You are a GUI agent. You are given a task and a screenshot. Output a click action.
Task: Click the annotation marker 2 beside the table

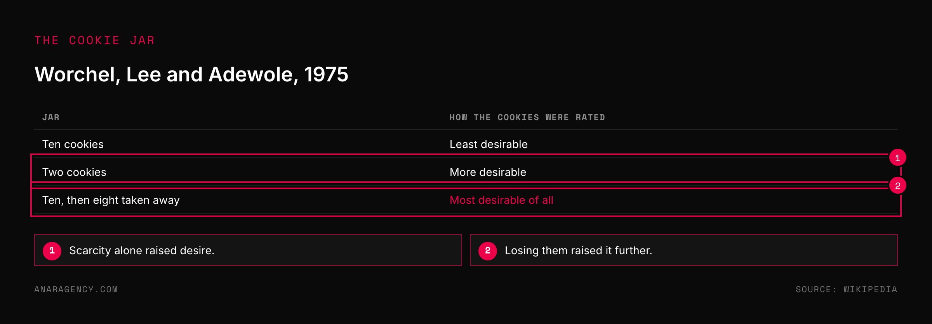pos(897,186)
